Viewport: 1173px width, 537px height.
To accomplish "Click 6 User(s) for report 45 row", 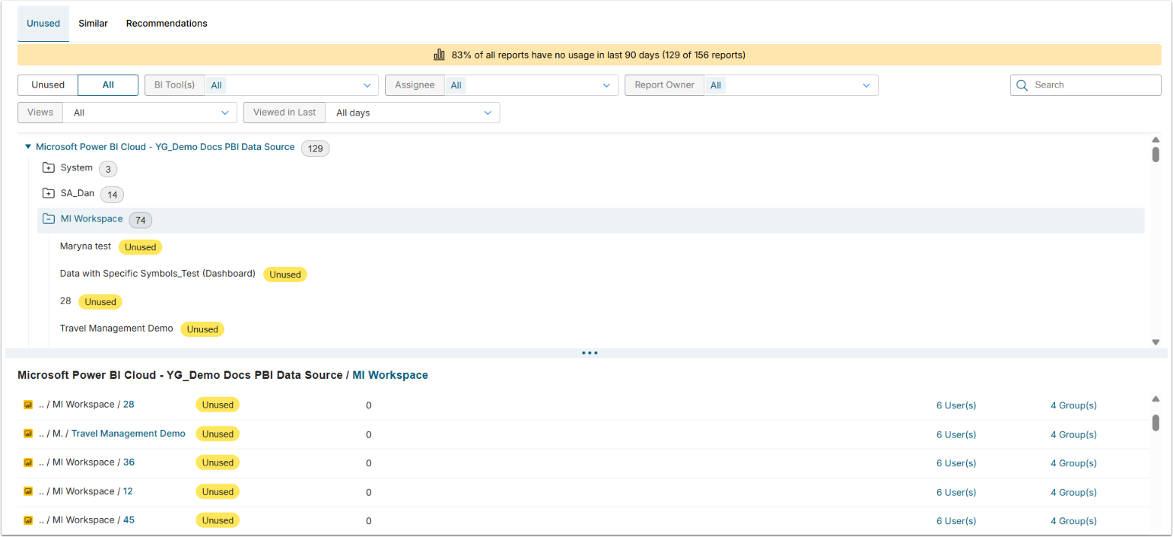I will 956,521.
